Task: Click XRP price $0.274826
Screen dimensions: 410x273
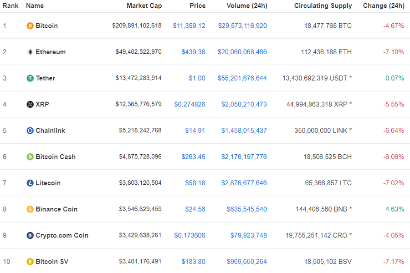Action: point(190,104)
